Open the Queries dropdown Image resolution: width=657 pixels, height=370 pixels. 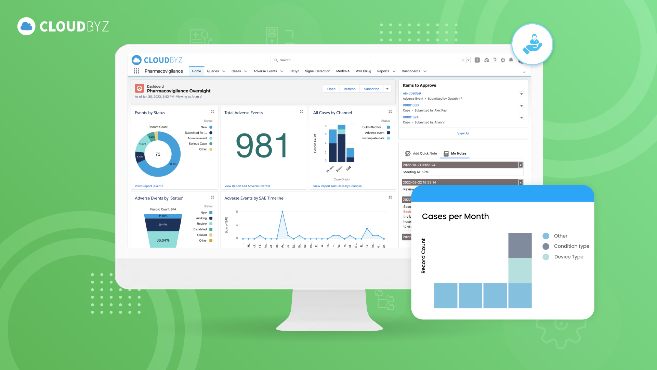click(216, 71)
